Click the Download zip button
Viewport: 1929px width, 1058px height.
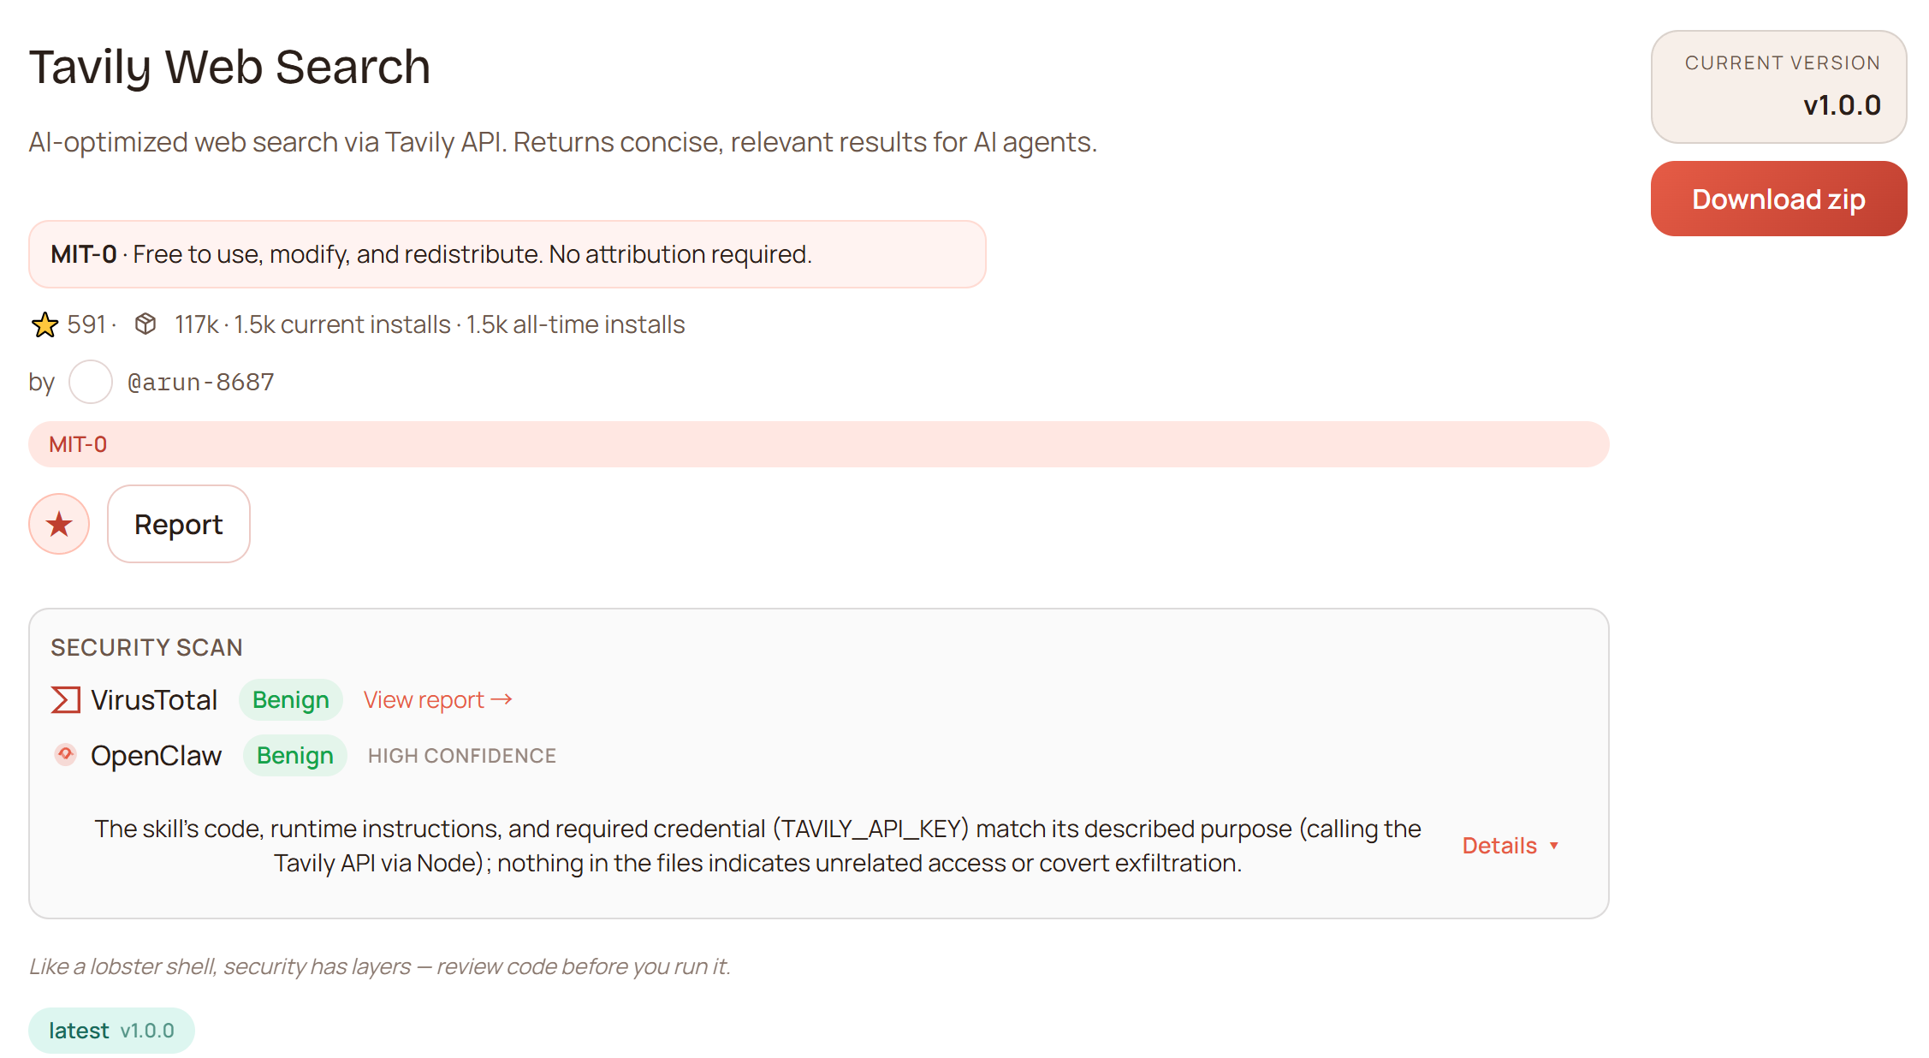(x=1778, y=199)
